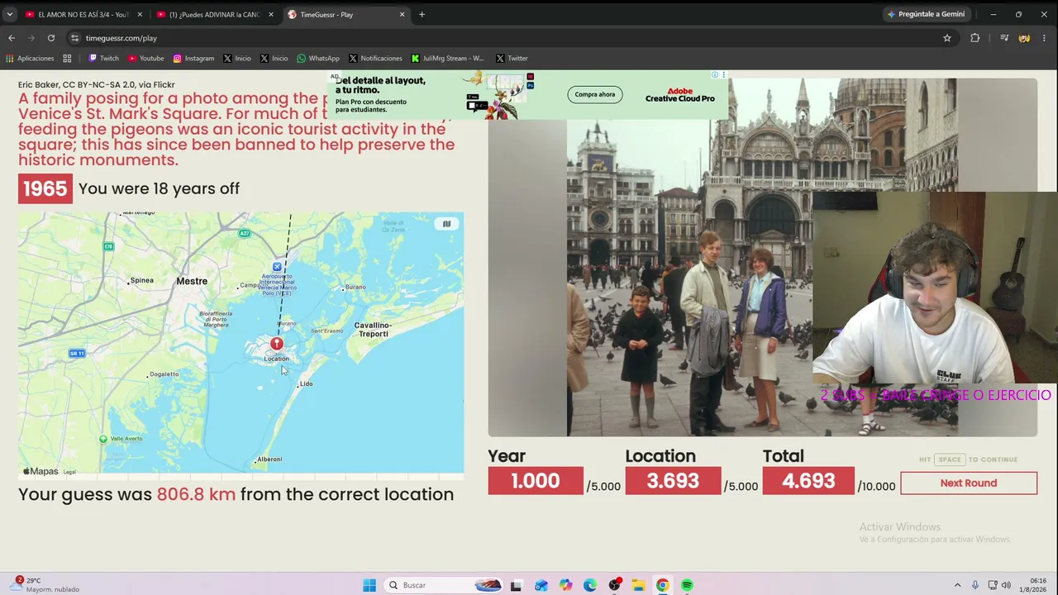
Task: Click the Total score 4.693
Action: pos(808,481)
